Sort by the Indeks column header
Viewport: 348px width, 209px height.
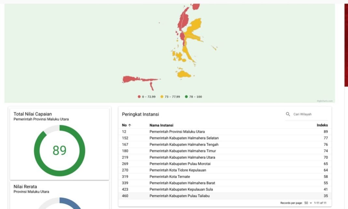click(322, 125)
